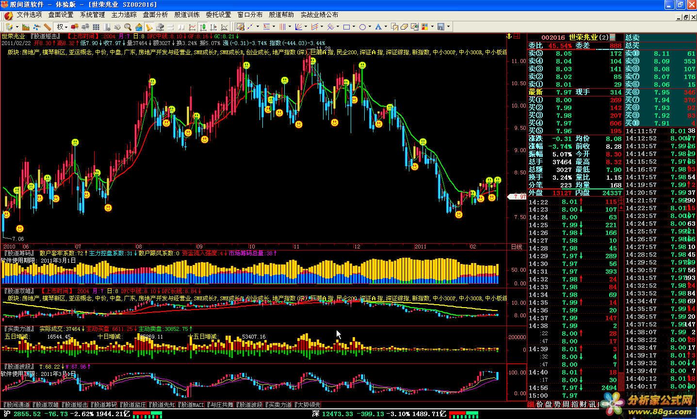Click the eraser tool icon
The image size is (697, 419).
(404, 27)
